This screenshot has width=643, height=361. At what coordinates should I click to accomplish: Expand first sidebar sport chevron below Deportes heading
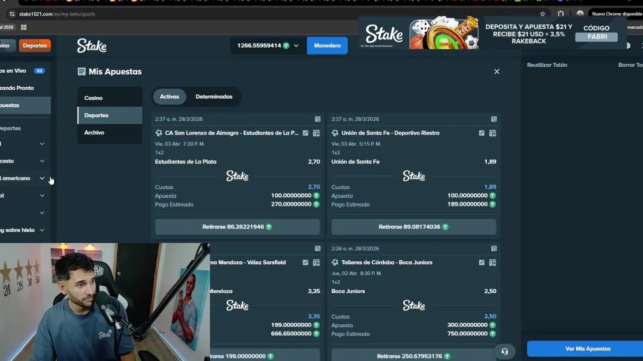(x=42, y=144)
